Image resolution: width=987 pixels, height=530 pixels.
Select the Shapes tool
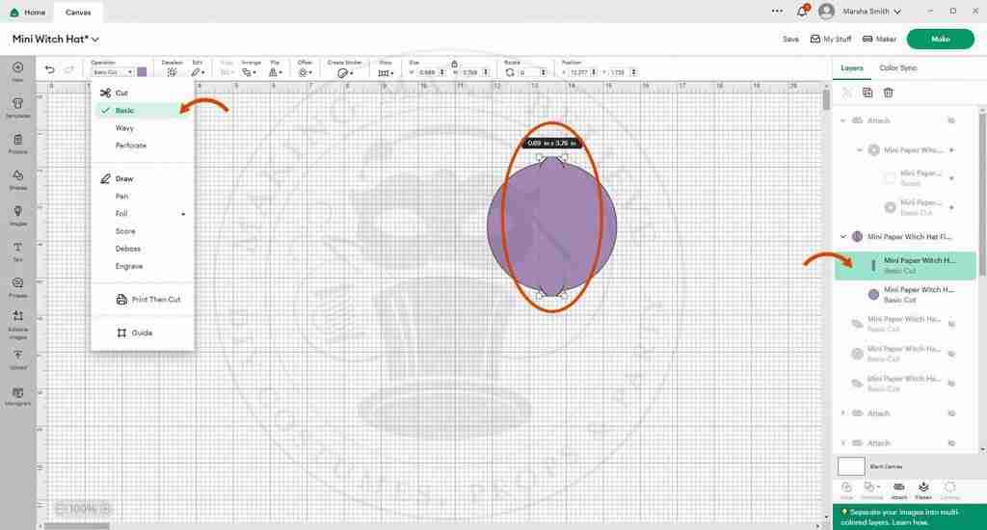pyautogui.click(x=17, y=176)
